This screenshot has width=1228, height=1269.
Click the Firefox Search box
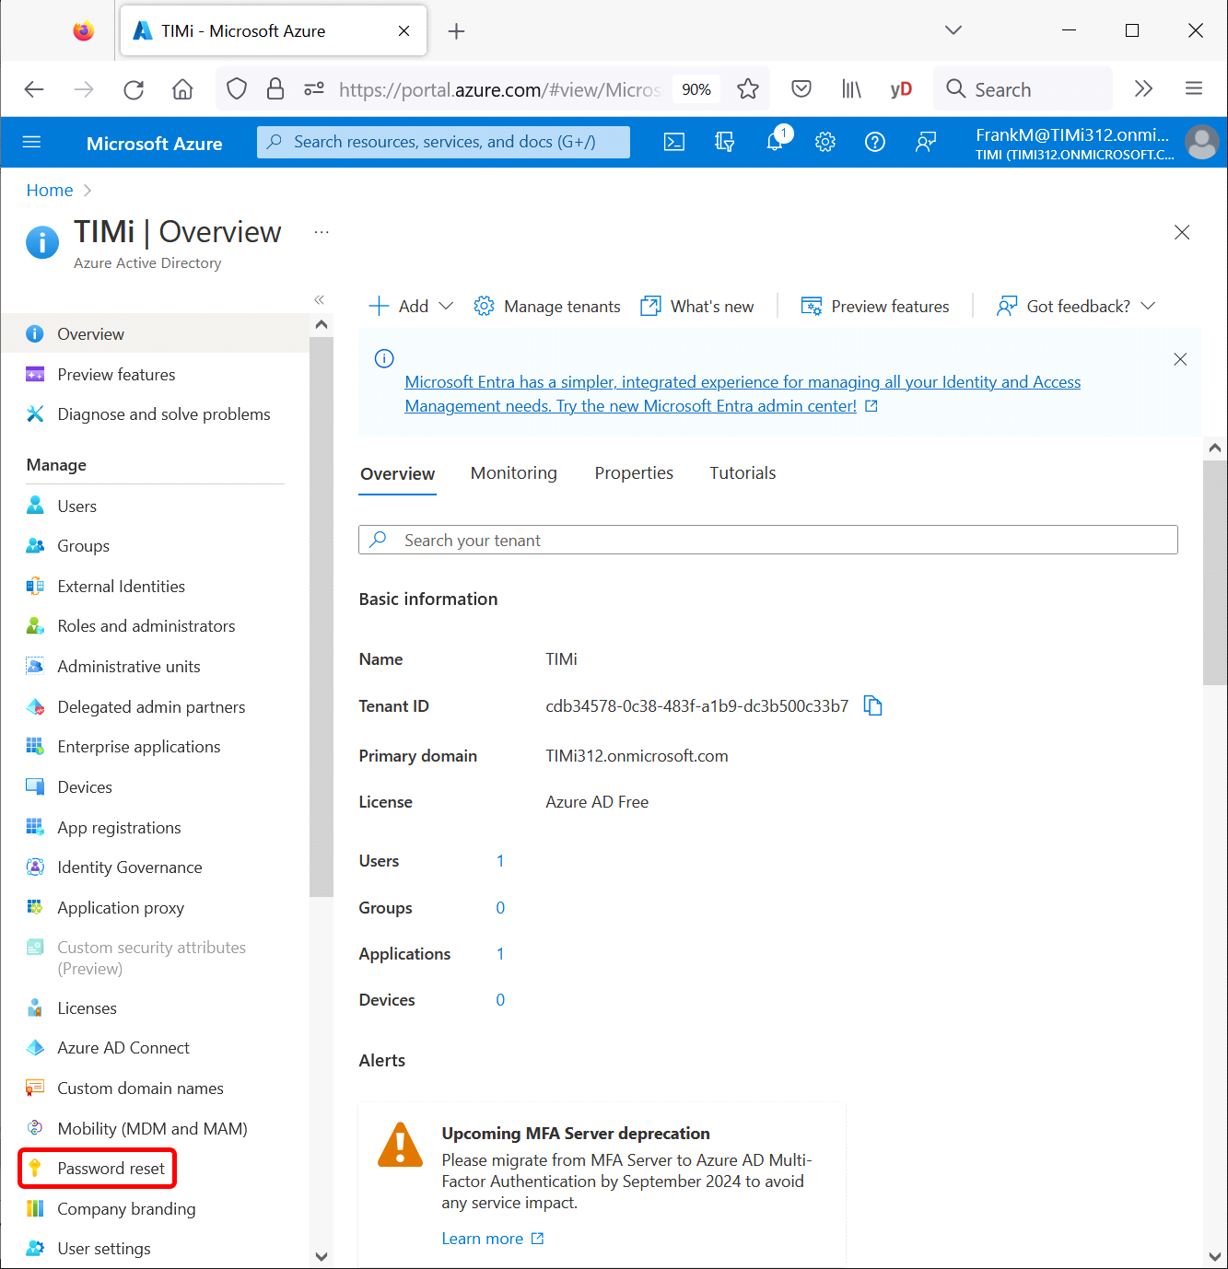(1023, 89)
